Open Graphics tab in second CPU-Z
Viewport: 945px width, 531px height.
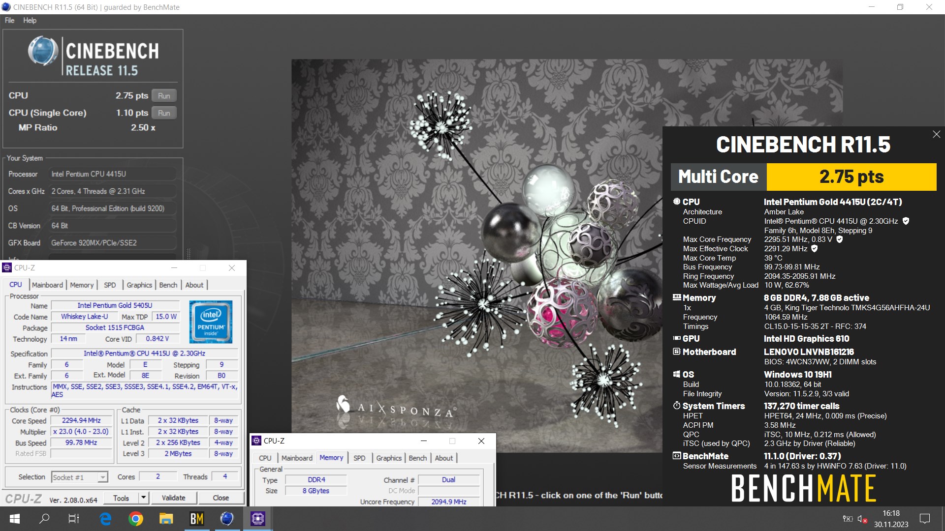389,458
